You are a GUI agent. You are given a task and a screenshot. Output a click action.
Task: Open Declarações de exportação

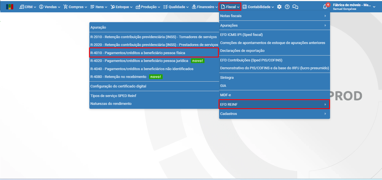pyautogui.click(x=274, y=51)
